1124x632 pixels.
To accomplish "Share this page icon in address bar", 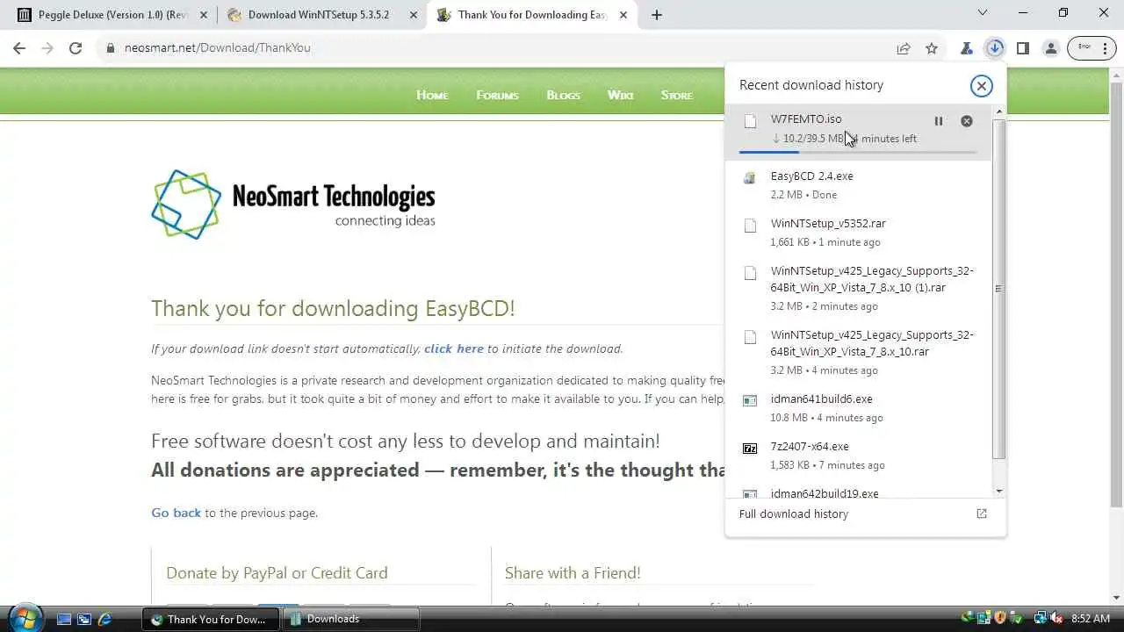I will (904, 48).
